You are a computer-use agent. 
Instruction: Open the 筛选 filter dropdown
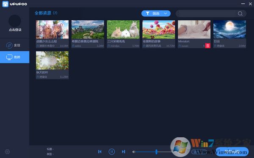pos(156,14)
